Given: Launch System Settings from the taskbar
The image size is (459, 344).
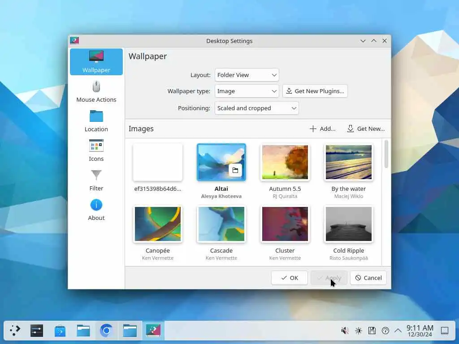Looking at the screenshot, I should 37,331.
